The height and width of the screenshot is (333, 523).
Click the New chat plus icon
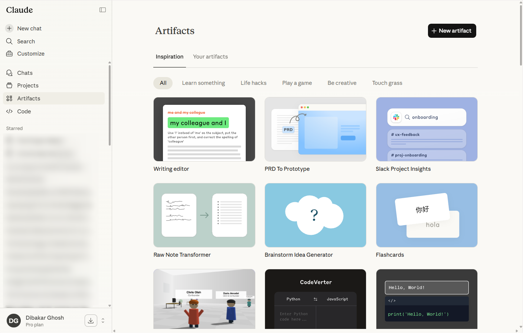(9, 28)
